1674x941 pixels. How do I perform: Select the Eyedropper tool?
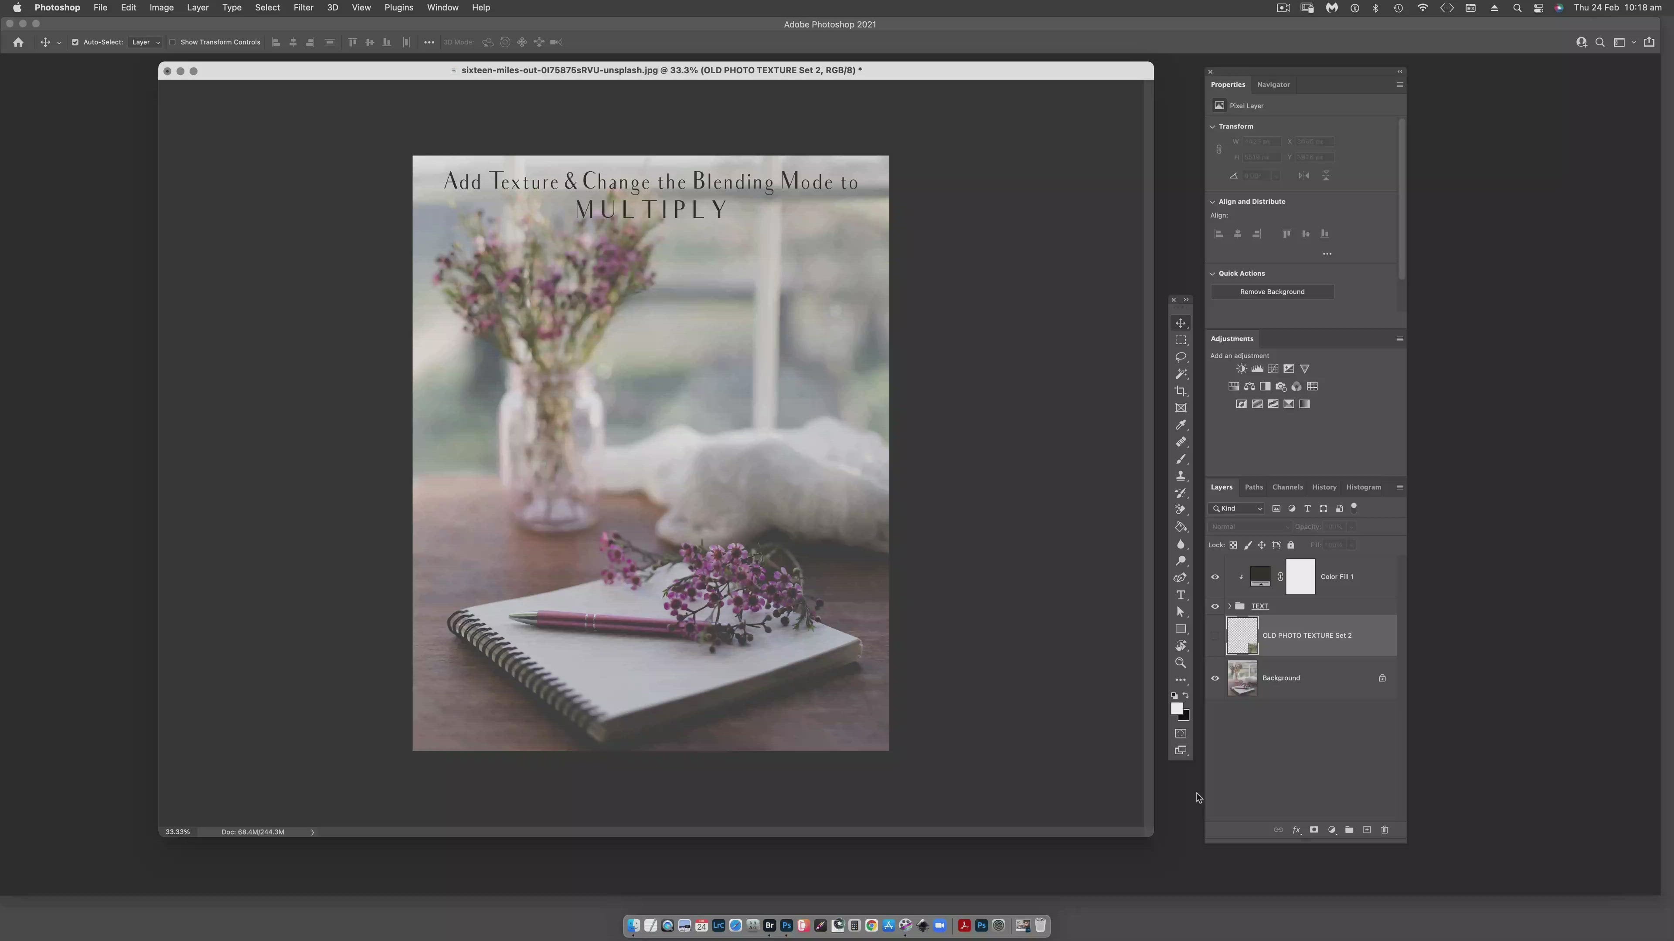tap(1181, 425)
